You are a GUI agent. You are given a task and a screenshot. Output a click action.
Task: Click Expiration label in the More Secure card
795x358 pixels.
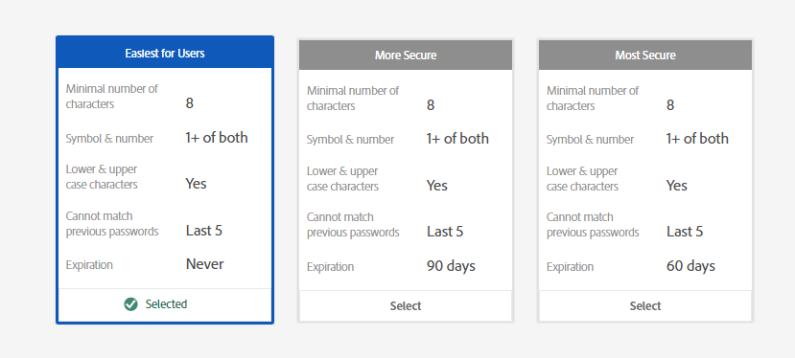coord(330,267)
